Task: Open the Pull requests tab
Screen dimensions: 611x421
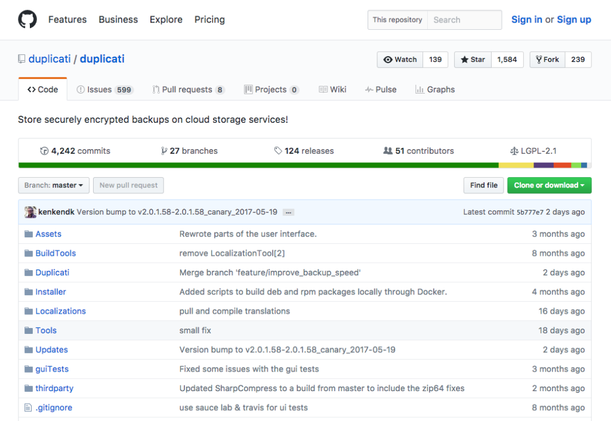Action: pos(189,89)
